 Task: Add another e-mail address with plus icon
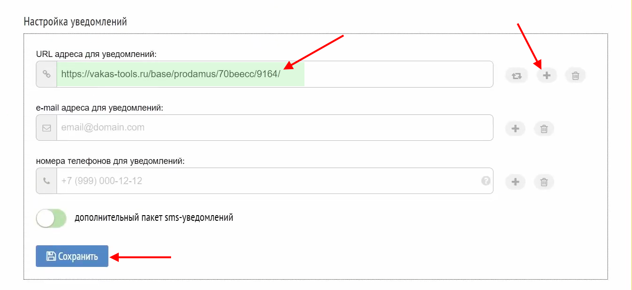[516, 129]
